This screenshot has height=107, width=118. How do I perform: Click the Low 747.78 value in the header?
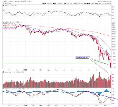(x=67, y=4)
